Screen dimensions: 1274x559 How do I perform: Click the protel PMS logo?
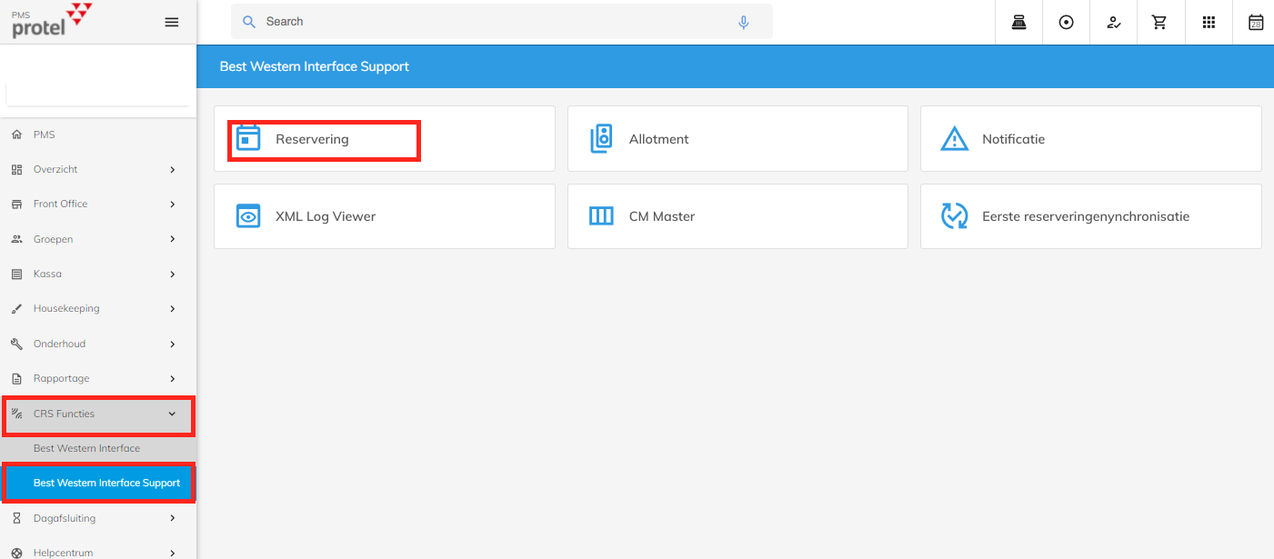(x=52, y=21)
